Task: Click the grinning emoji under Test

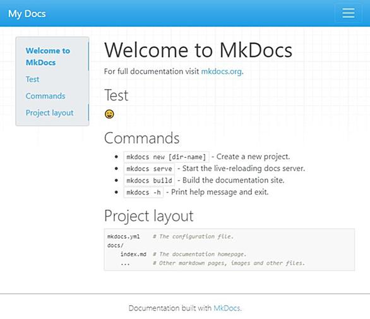Action: click(x=109, y=114)
